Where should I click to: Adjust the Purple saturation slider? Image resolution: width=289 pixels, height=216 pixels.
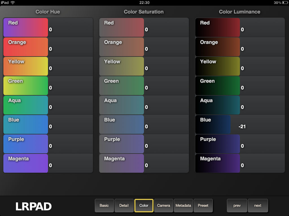pyautogui.click(x=144, y=144)
